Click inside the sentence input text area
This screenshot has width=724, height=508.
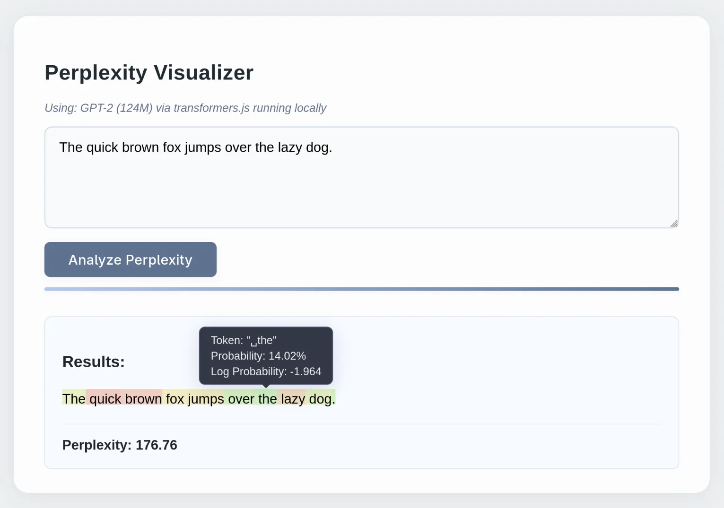(x=361, y=189)
